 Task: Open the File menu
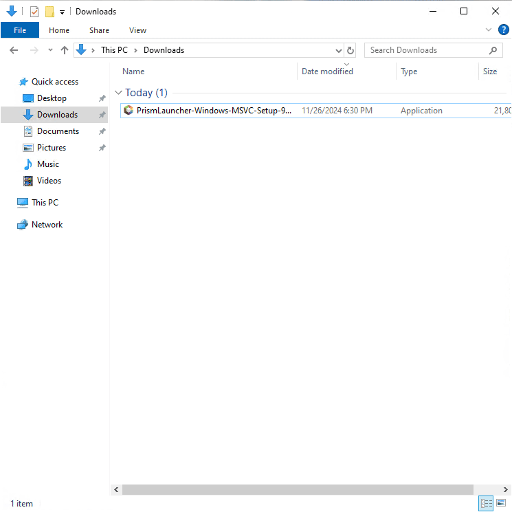pos(20,30)
